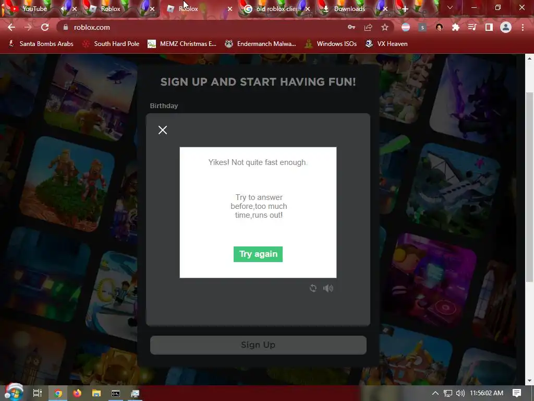Click the page vertical scrollbar thumb
Screen dimensions: 534x401
coord(529,187)
